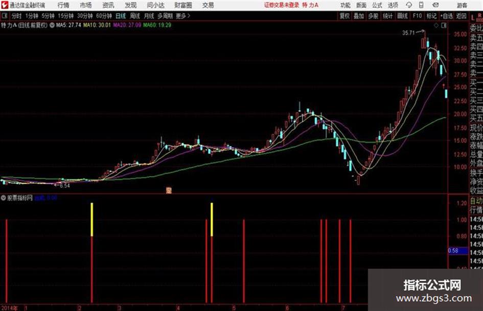This screenshot has height=311, width=483.
Task: Click the 2014年 date axis label
Action: click(10, 308)
